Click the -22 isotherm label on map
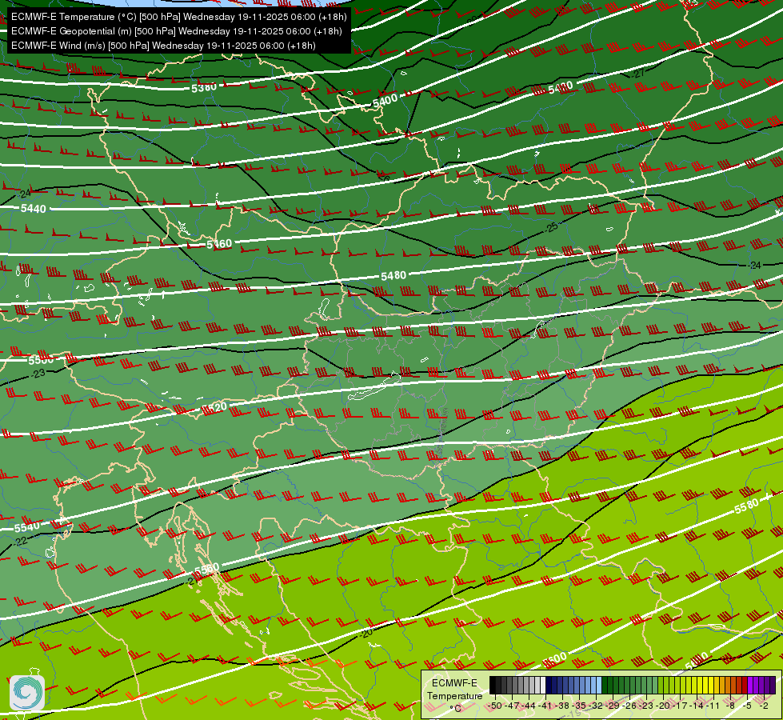Image resolution: width=783 pixels, height=720 pixels. [x=21, y=542]
